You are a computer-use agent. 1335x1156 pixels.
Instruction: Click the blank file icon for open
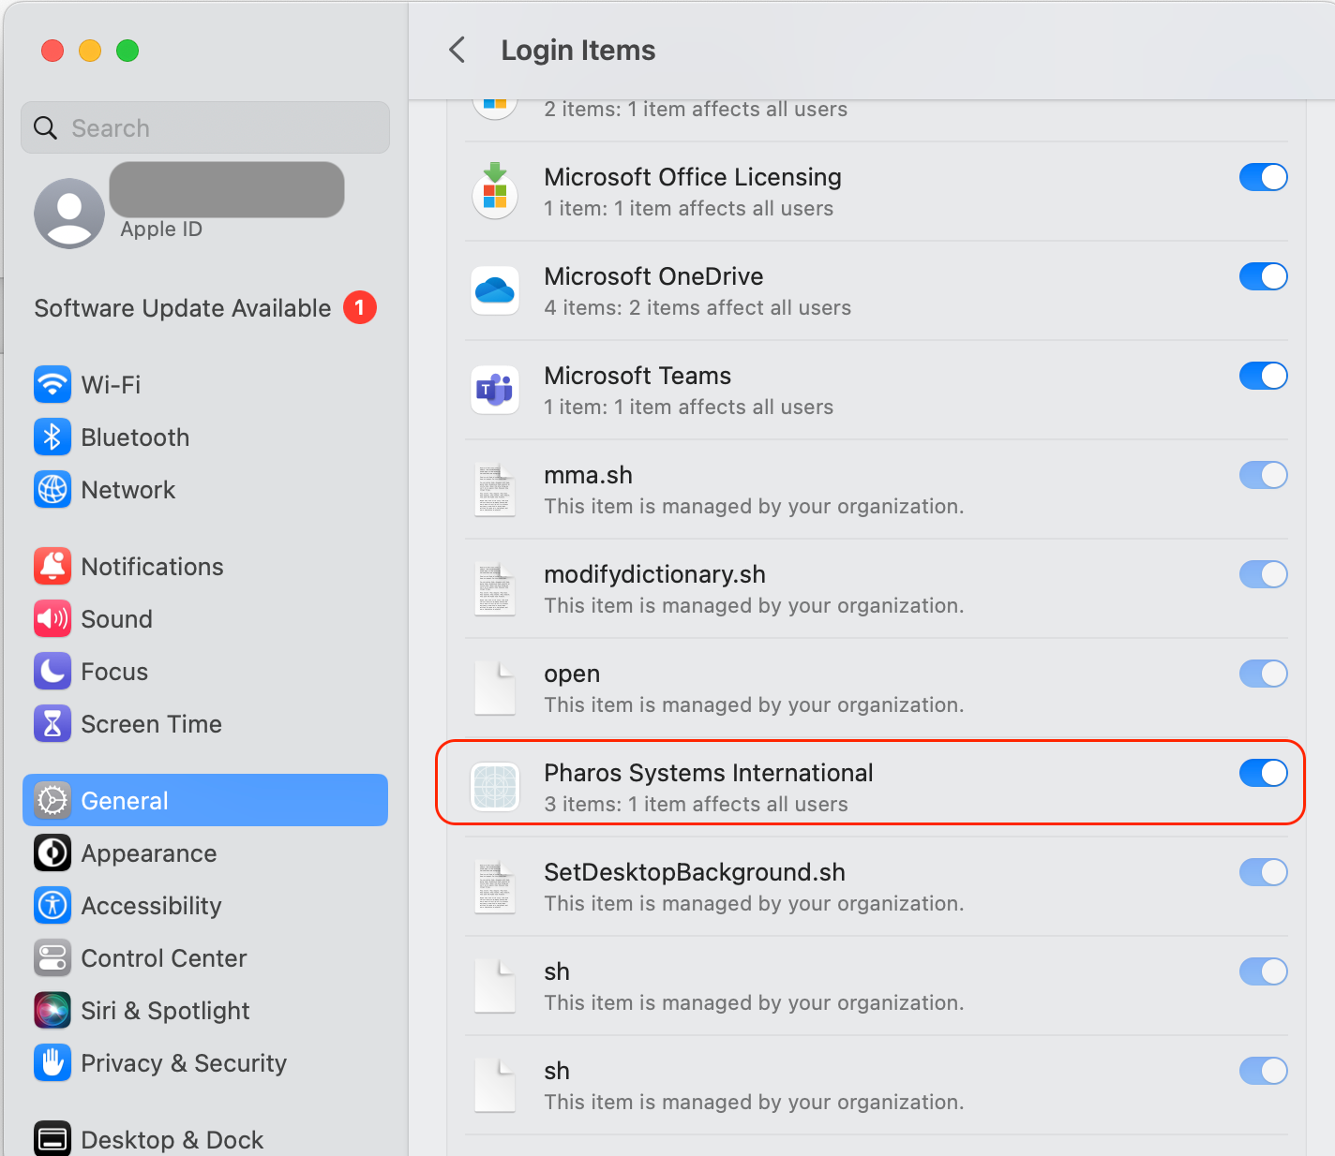pos(495,689)
